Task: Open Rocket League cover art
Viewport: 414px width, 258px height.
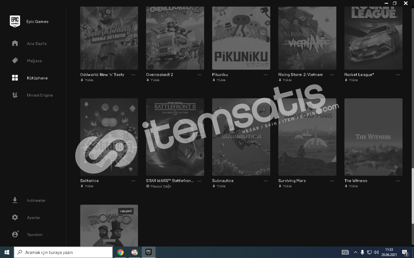Action: click(373, 38)
